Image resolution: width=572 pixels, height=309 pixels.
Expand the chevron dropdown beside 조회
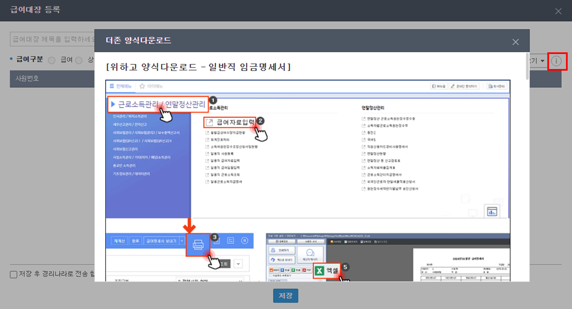tap(238, 264)
